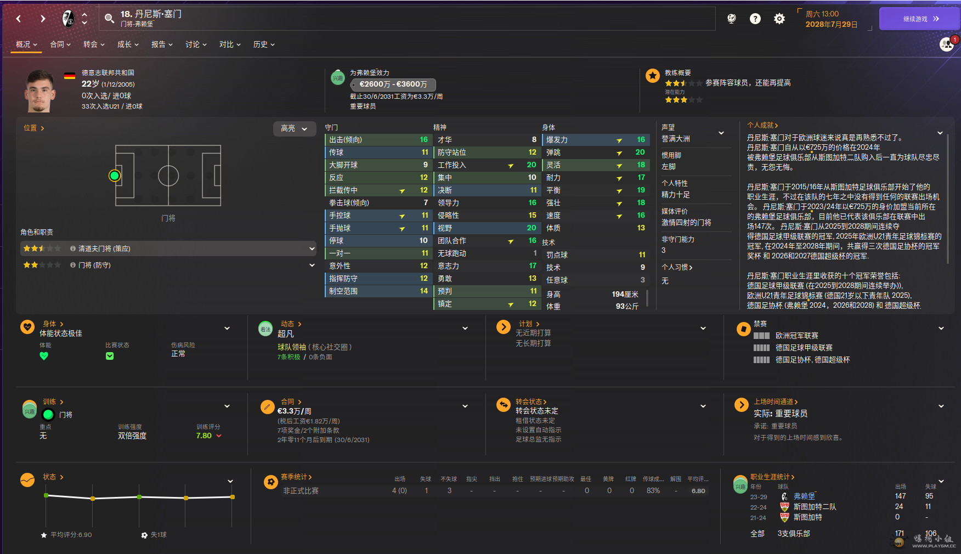Open the 合同 menu tab
961x554 pixels.
point(60,44)
